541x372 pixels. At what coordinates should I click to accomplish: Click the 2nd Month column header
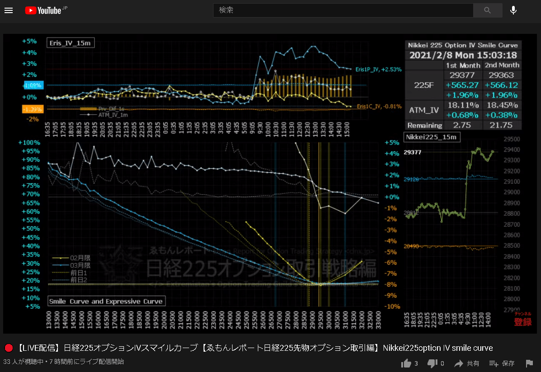coord(502,65)
